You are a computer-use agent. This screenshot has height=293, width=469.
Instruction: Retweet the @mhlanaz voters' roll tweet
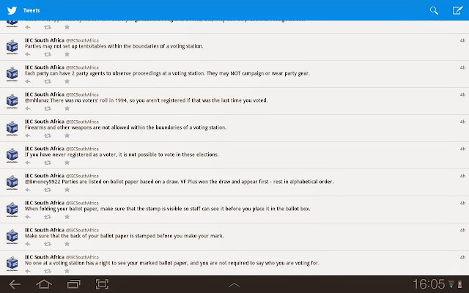coord(48,108)
